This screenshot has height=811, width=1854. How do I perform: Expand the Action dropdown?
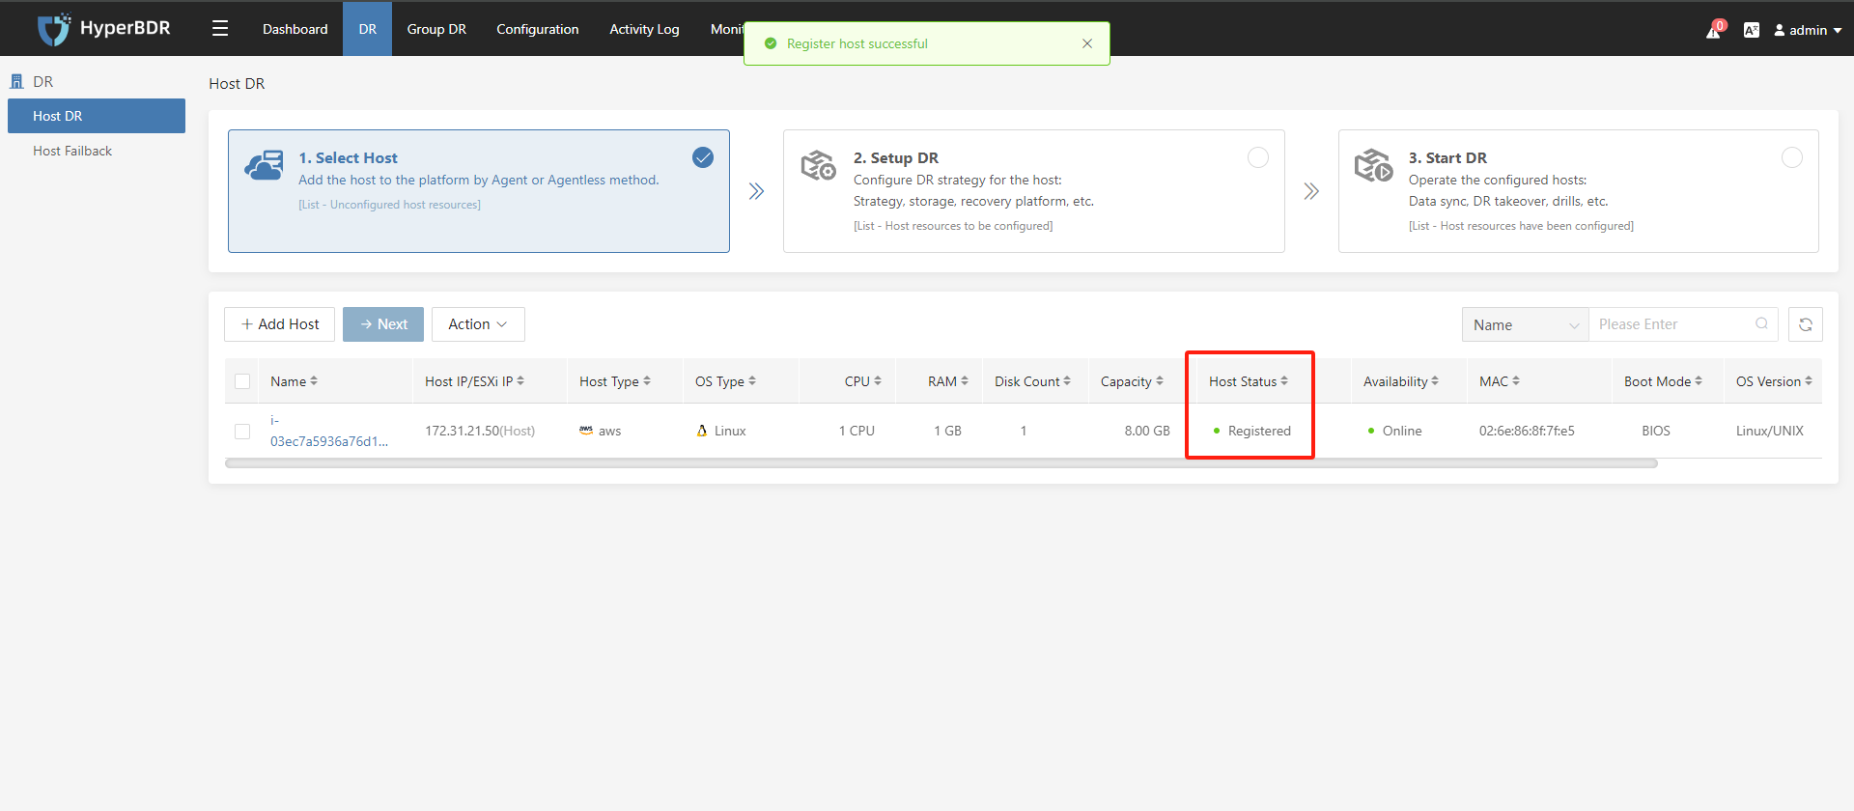(x=478, y=324)
